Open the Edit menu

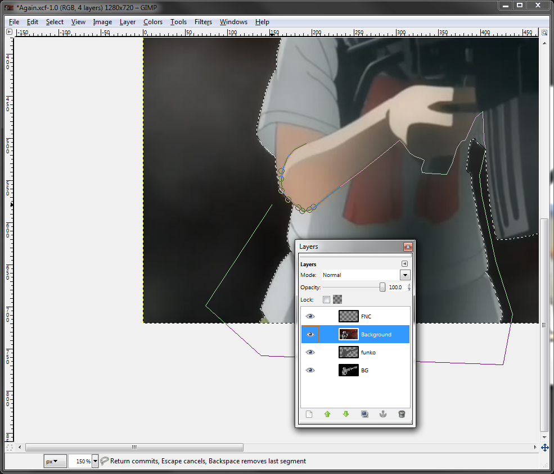[33, 22]
